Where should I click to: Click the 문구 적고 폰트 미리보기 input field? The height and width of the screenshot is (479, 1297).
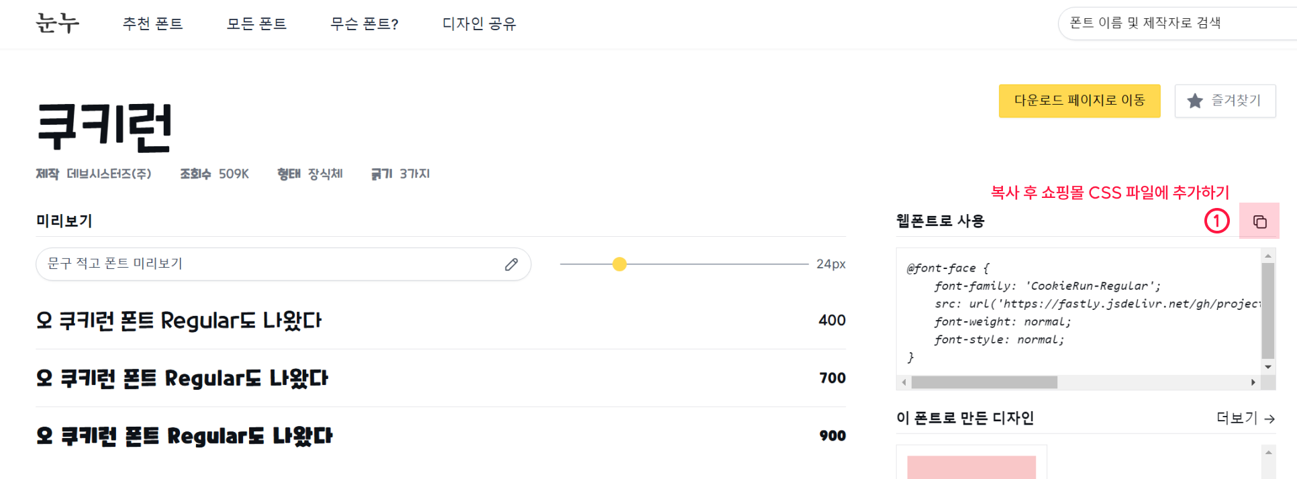(283, 264)
